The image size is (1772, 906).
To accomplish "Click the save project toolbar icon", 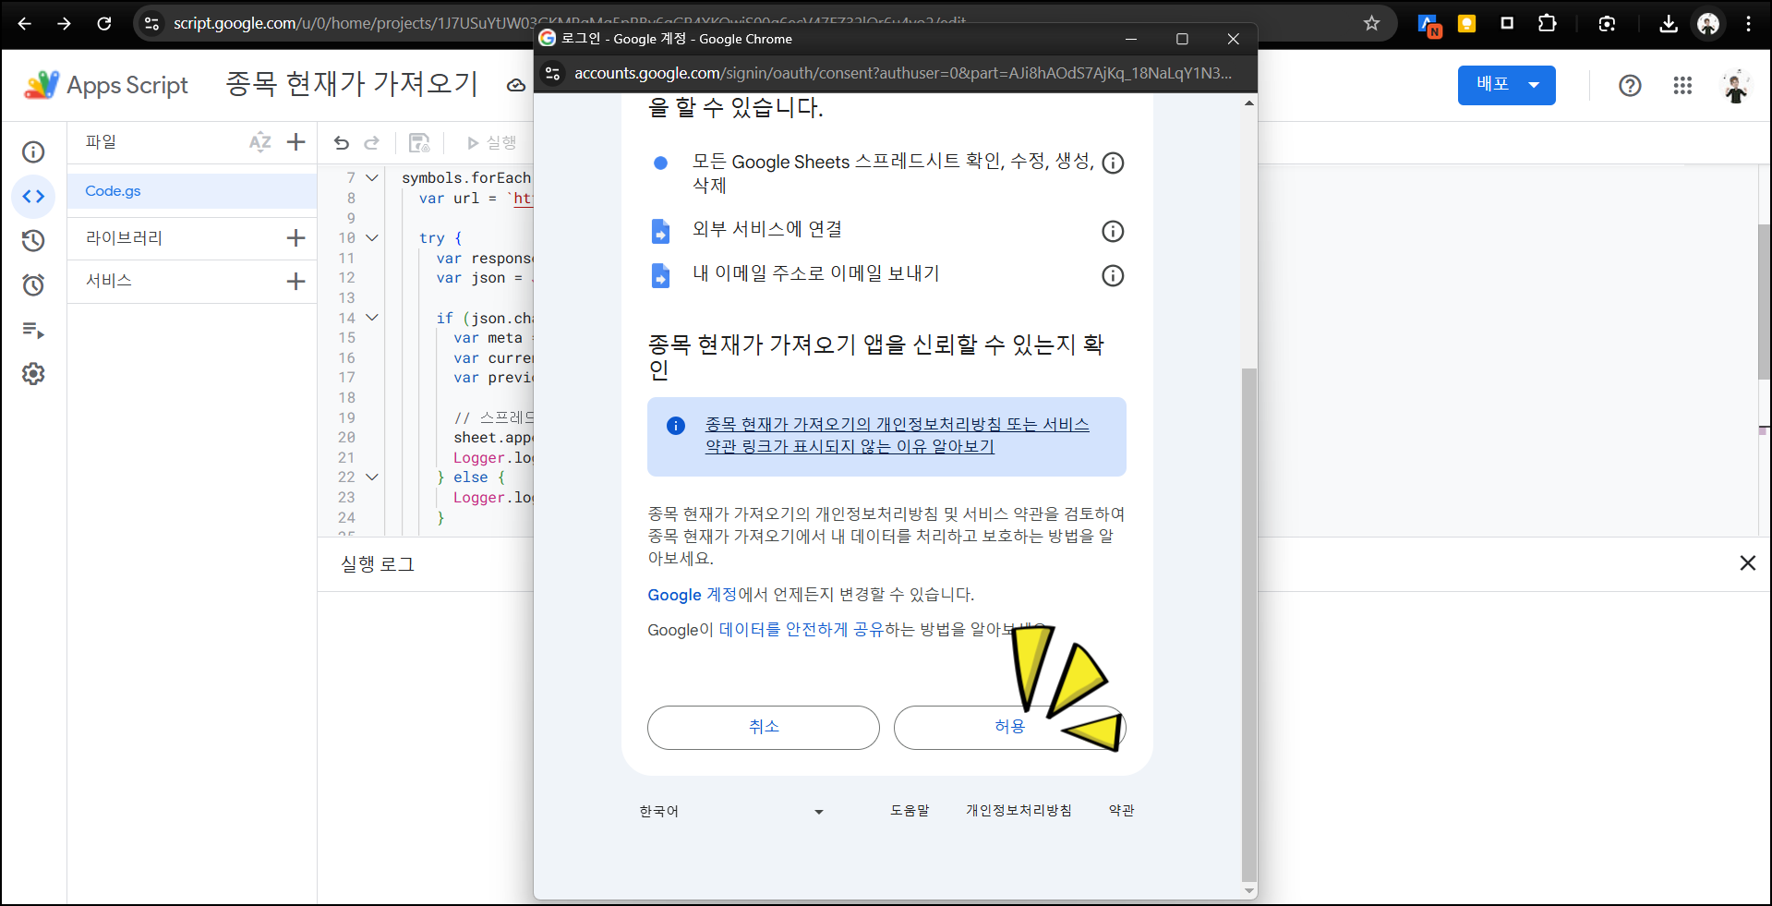I will (419, 142).
